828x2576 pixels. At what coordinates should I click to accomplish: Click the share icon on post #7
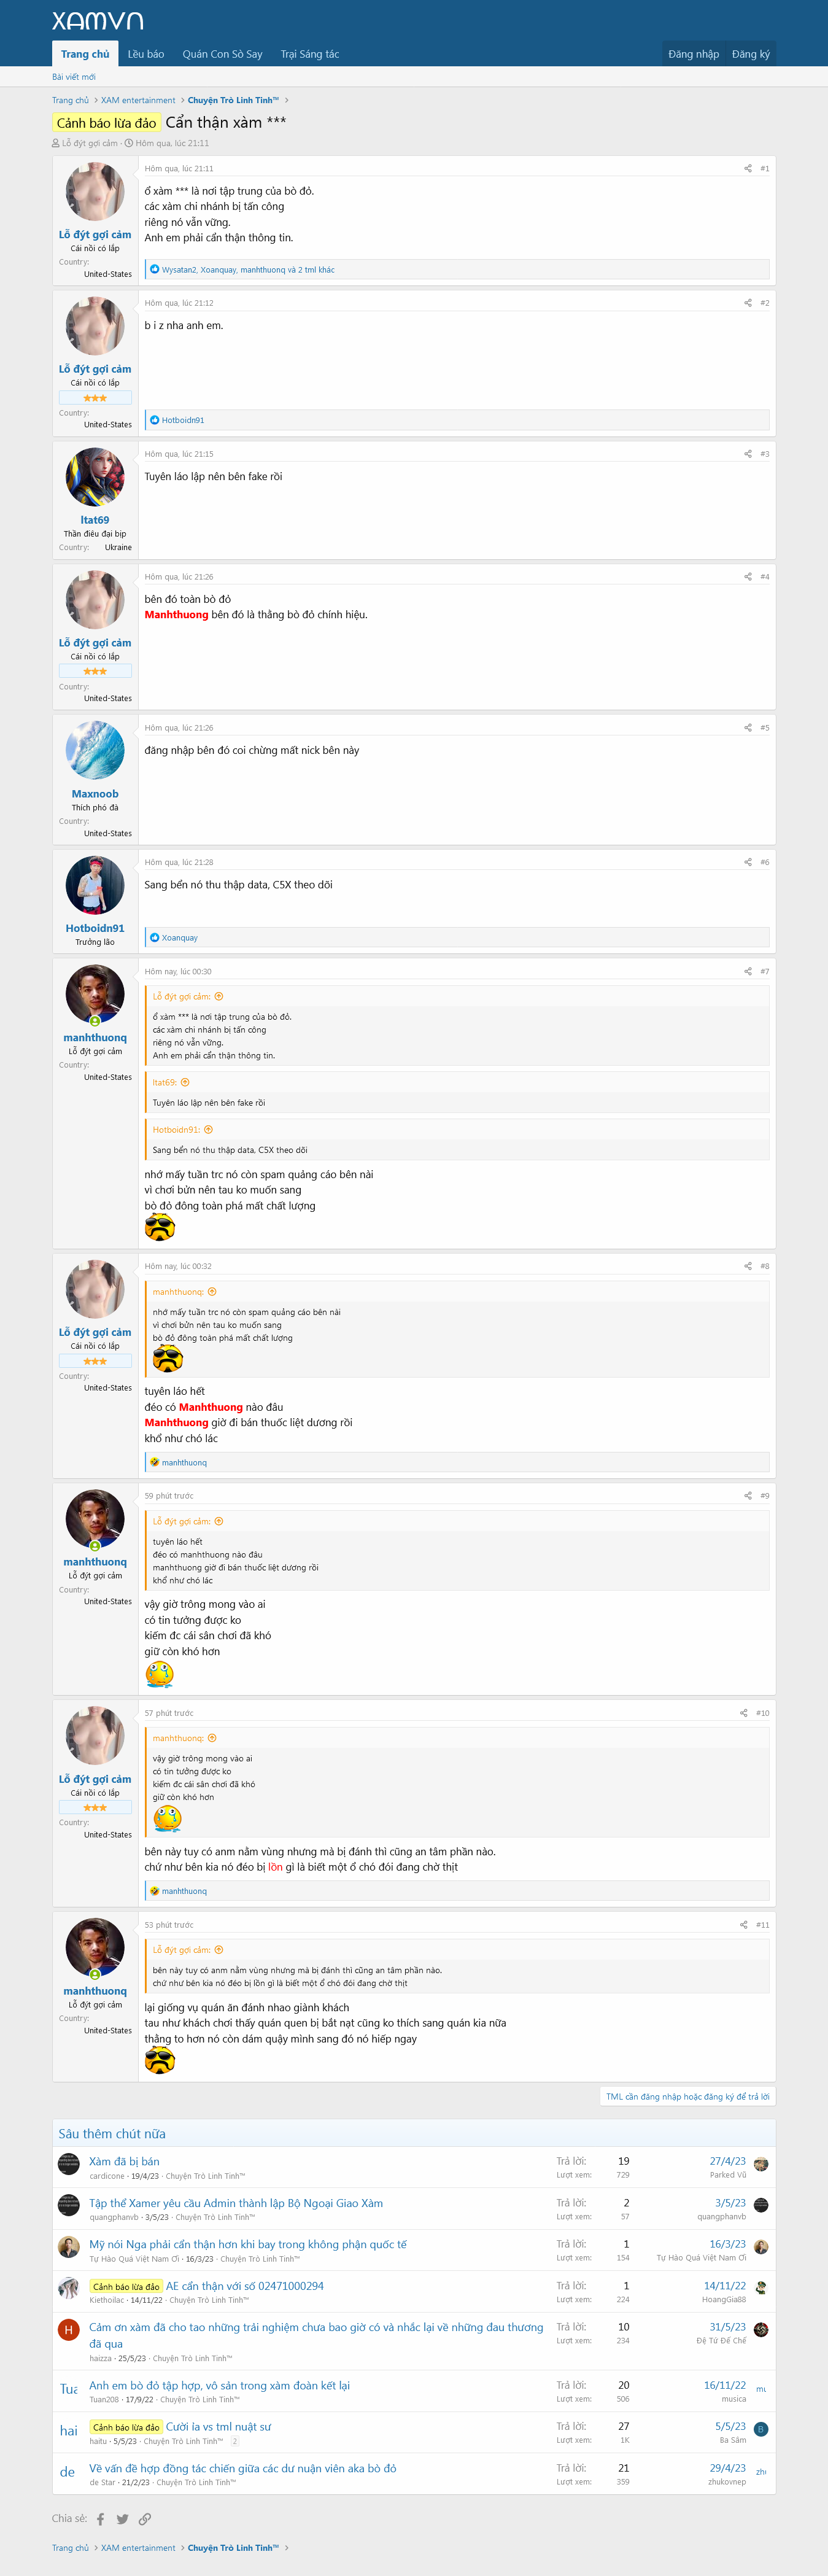click(747, 971)
